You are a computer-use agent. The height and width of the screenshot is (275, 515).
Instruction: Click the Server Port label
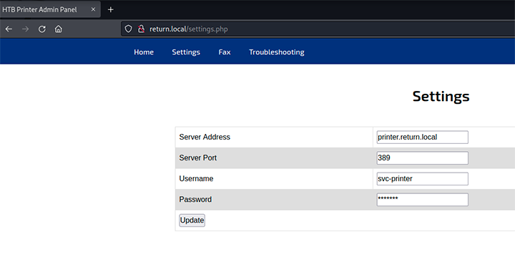point(198,158)
